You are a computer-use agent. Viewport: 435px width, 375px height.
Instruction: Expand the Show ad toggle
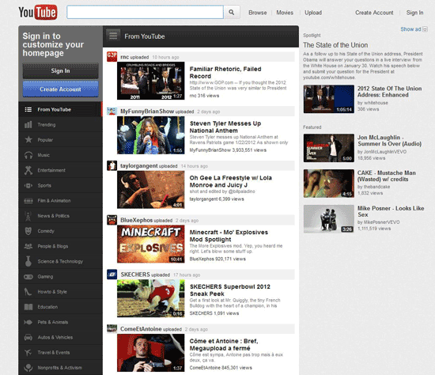pyautogui.click(x=414, y=28)
